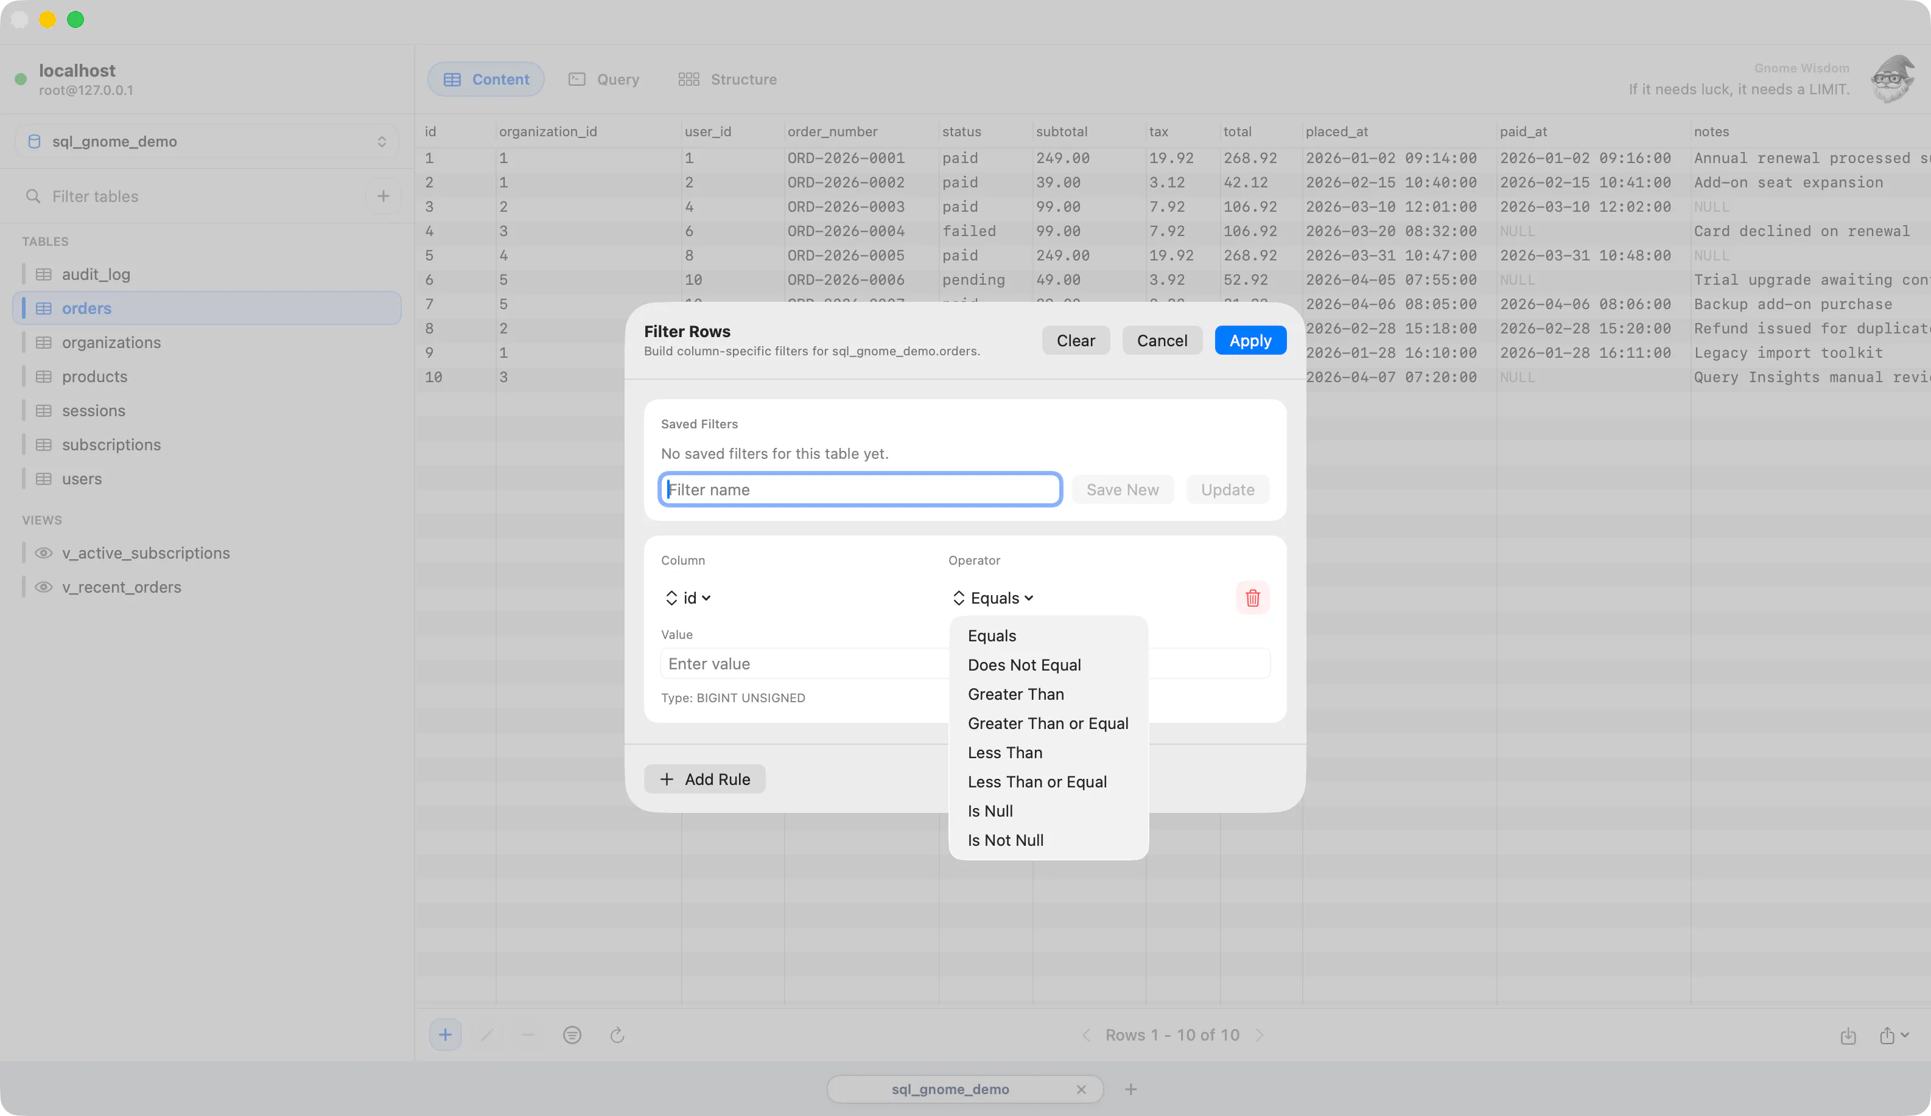Image resolution: width=1931 pixels, height=1116 pixels.
Task: Click the Add Rule button
Action: coord(704,779)
